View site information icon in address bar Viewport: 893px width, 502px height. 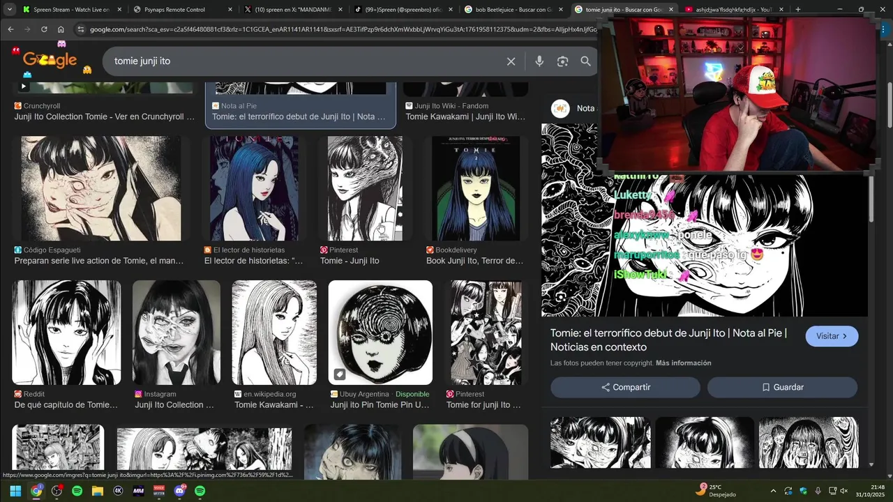(x=81, y=29)
